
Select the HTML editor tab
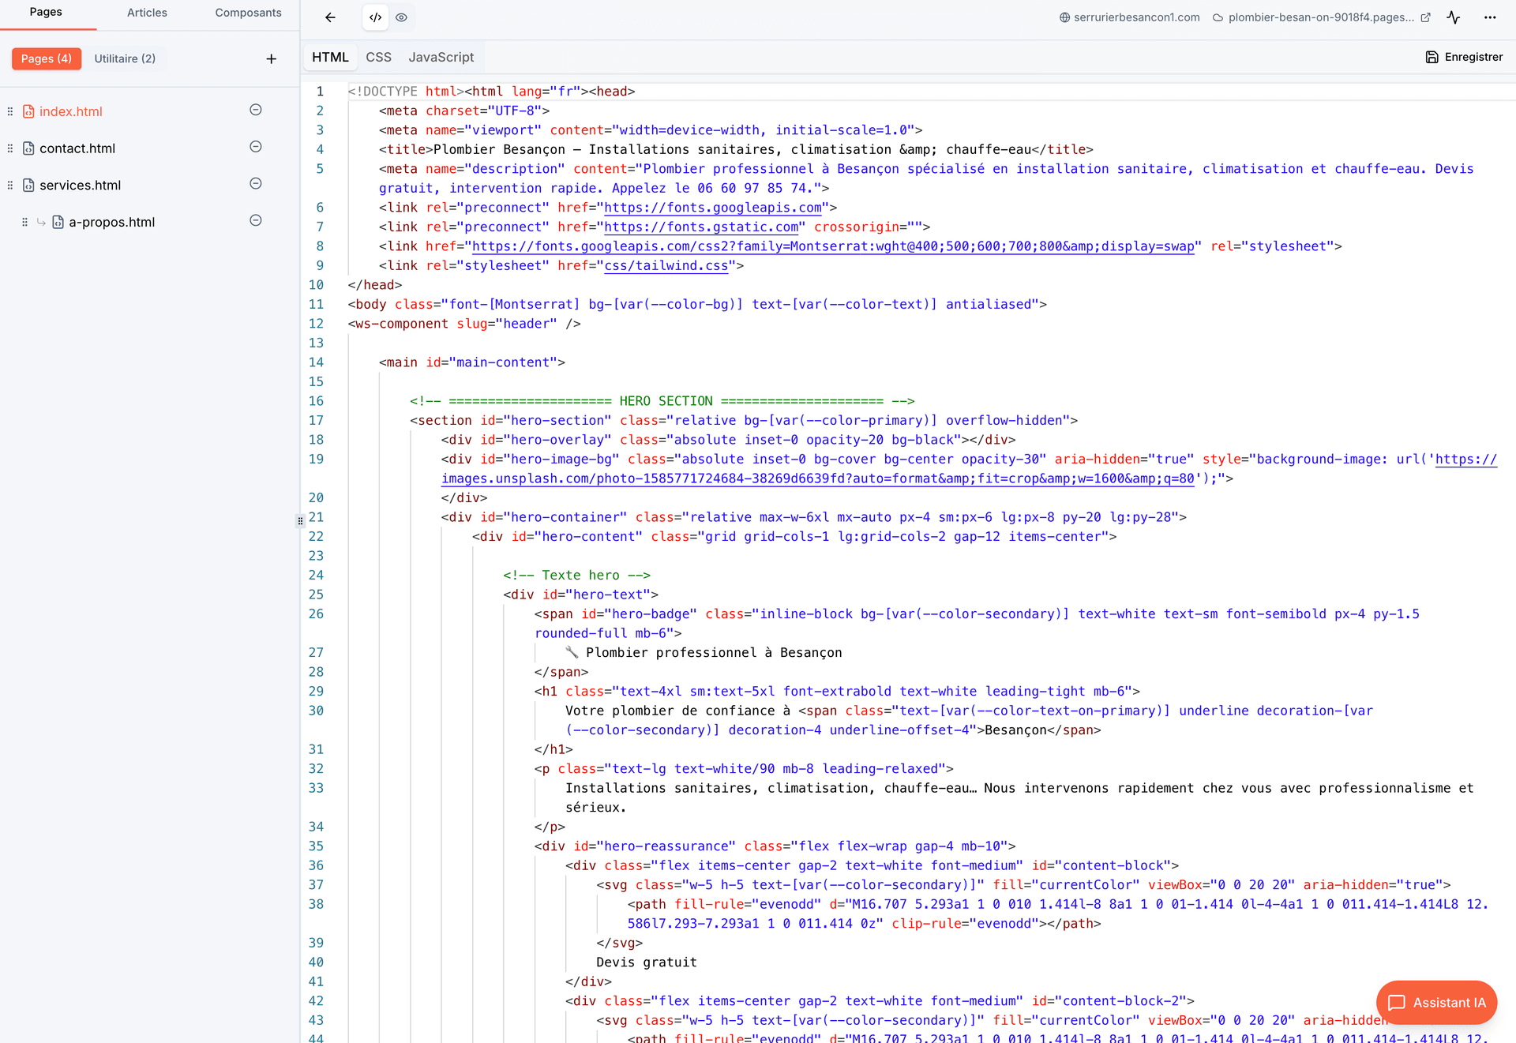[x=330, y=57]
